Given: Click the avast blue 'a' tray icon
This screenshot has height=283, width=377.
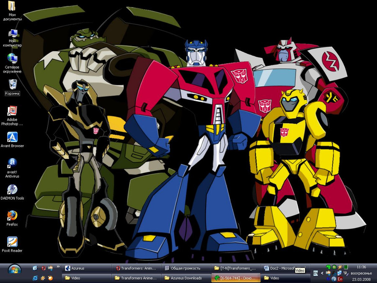Looking at the screenshot, I should (x=334, y=279).
